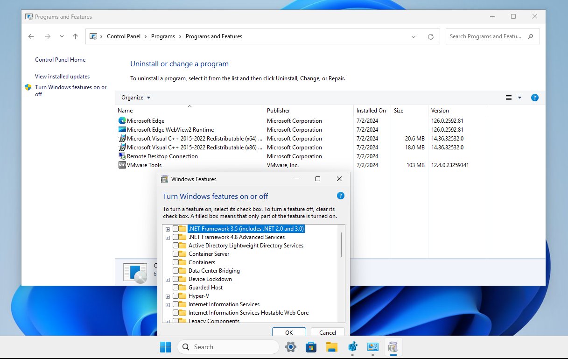
Task: Enable Active Directory Lightweight Directory Services checkbox
Action: [x=175, y=246]
